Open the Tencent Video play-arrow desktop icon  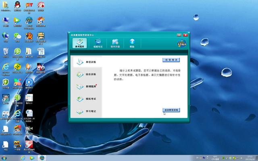click(x=17, y=21)
